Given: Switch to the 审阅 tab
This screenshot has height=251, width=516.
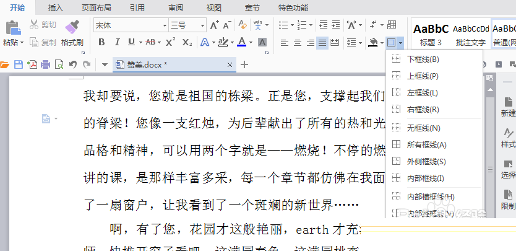Looking at the screenshot, I should point(176,7).
